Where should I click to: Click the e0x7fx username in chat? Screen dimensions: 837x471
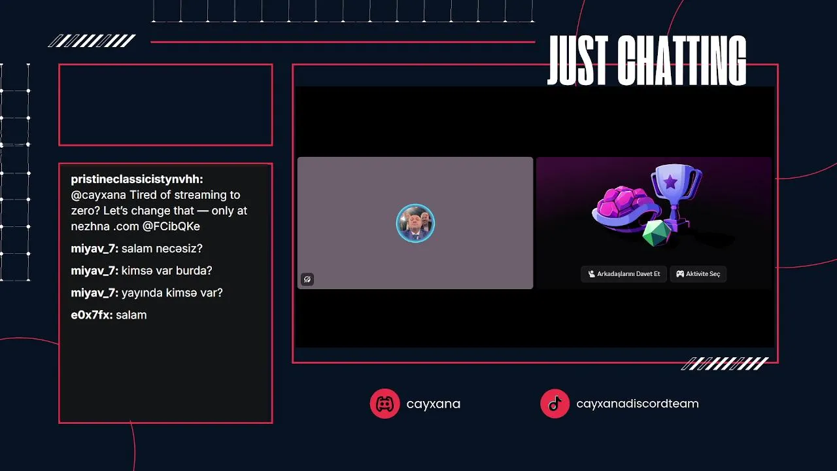point(92,315)
